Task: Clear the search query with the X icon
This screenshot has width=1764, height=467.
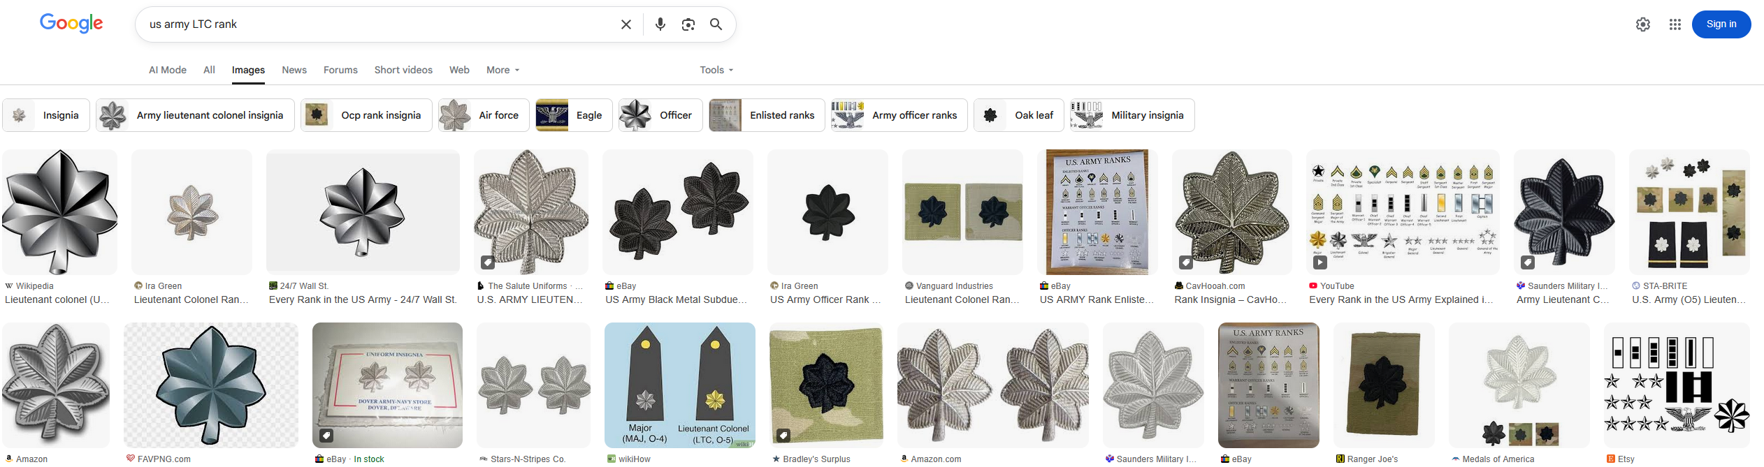Action: point(626,24)
